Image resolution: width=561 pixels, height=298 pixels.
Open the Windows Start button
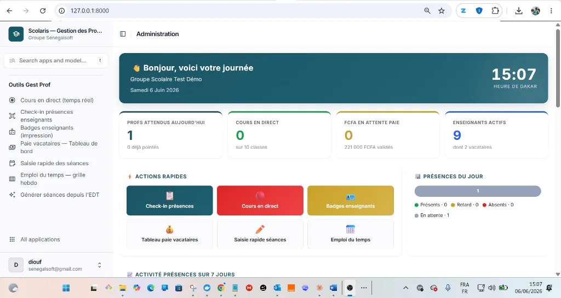(66, 288)
